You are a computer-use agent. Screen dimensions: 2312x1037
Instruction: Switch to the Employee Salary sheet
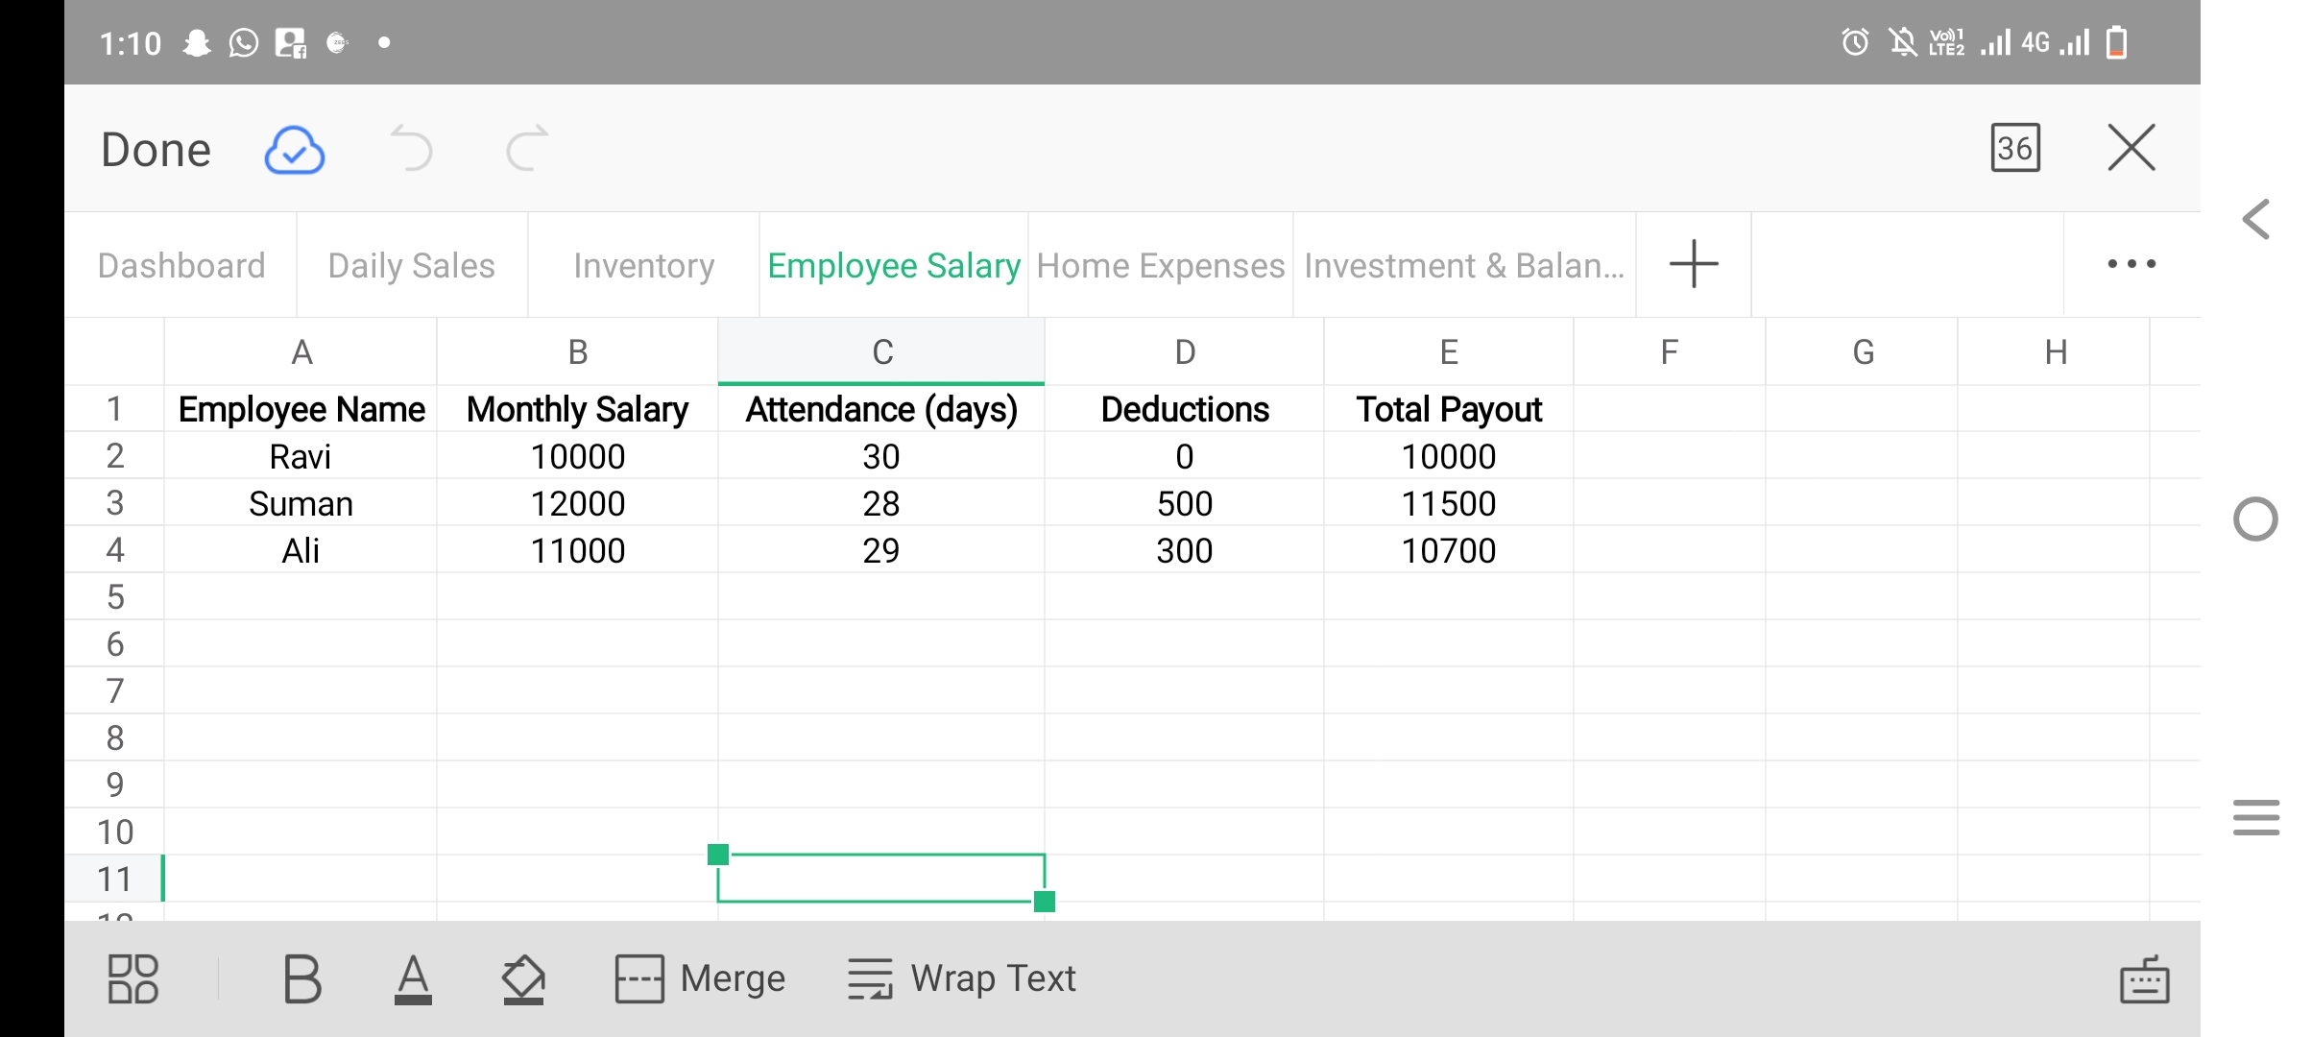[x=894, y=265]
